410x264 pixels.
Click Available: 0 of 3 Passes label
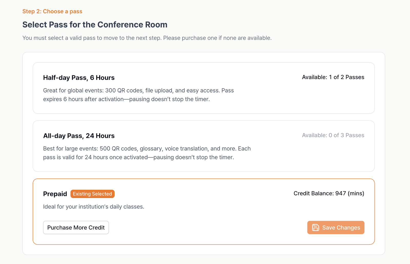[x=333, y=135]
